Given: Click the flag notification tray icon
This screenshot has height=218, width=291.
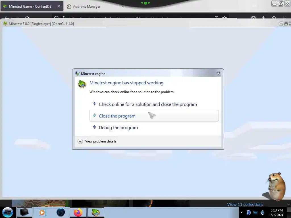Looking at the screenshot, I should pos(248,212).
